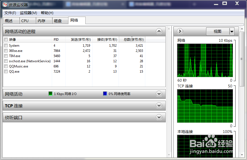Screen dimensions: 247x160
Task: Check the QQMusic.exe checkbox
Action: pos(6,66)
